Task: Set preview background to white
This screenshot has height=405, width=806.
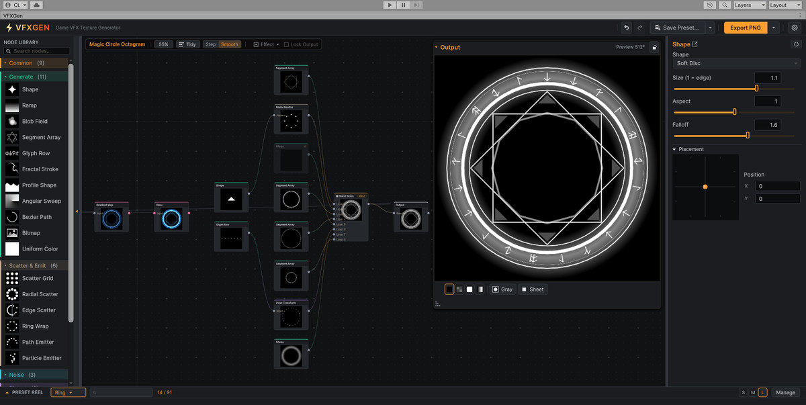Action: 470,289
